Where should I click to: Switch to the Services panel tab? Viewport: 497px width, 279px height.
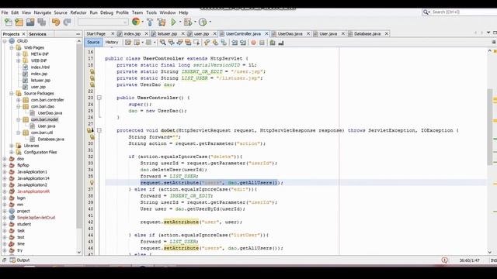[37, 34]
